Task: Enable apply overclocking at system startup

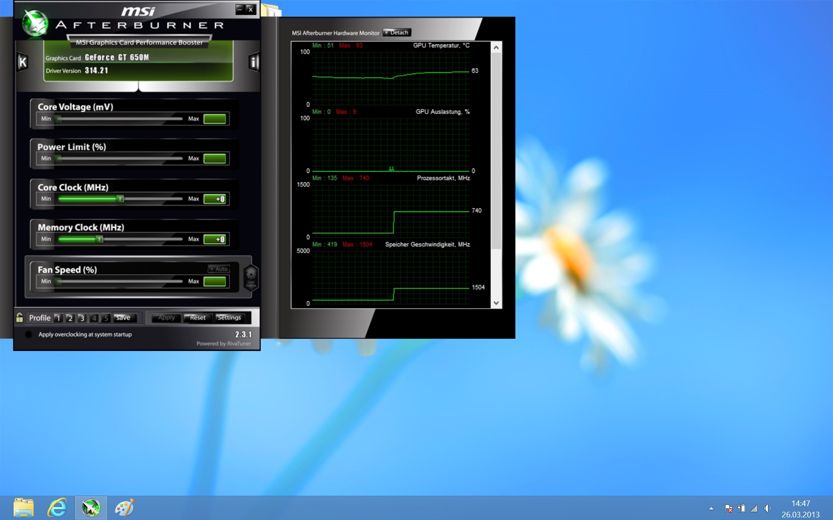Action: pos(29,334)
